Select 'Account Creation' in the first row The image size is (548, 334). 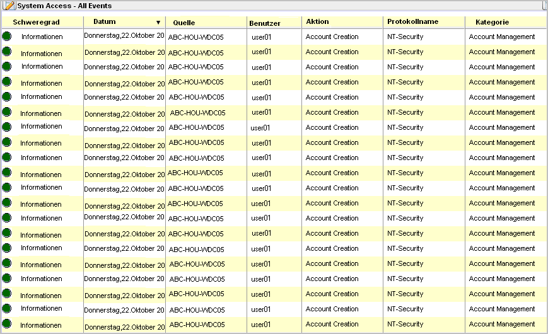click(x=332, y=37)
